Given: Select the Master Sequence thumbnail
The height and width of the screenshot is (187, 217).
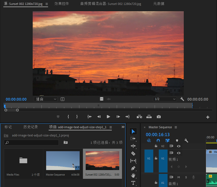Looking at the screenshot, I should coord(63,161).
